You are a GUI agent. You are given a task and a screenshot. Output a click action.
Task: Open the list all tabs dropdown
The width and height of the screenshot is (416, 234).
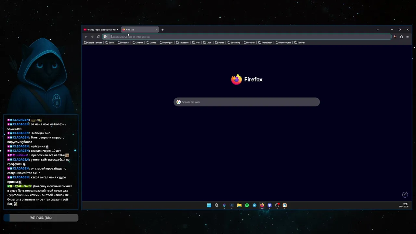click(x=378, y=30)
